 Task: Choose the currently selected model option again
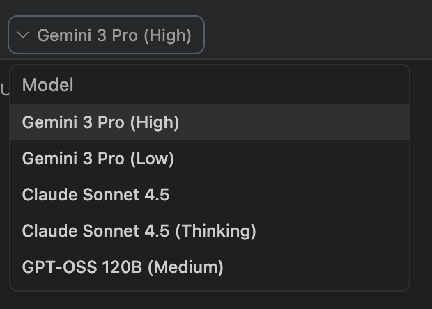tap(101, 122)
